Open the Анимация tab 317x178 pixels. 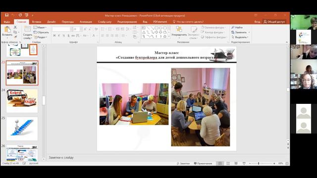click(x=86, y=22)
